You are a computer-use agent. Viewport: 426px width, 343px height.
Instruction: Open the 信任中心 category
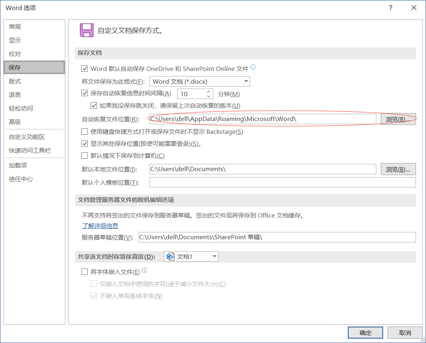point(34,179)
